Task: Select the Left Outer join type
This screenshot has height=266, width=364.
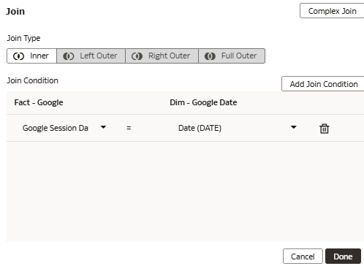Action: 91,56
